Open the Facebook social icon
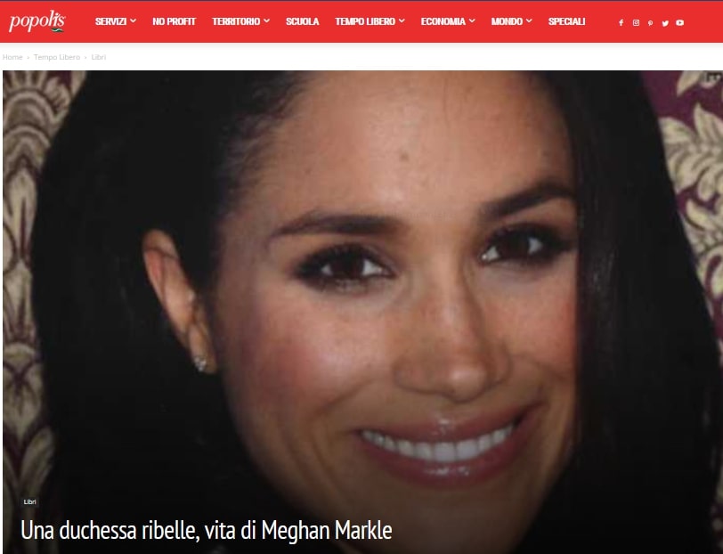This screenshot has height=554, width=723. pos(621,22)
